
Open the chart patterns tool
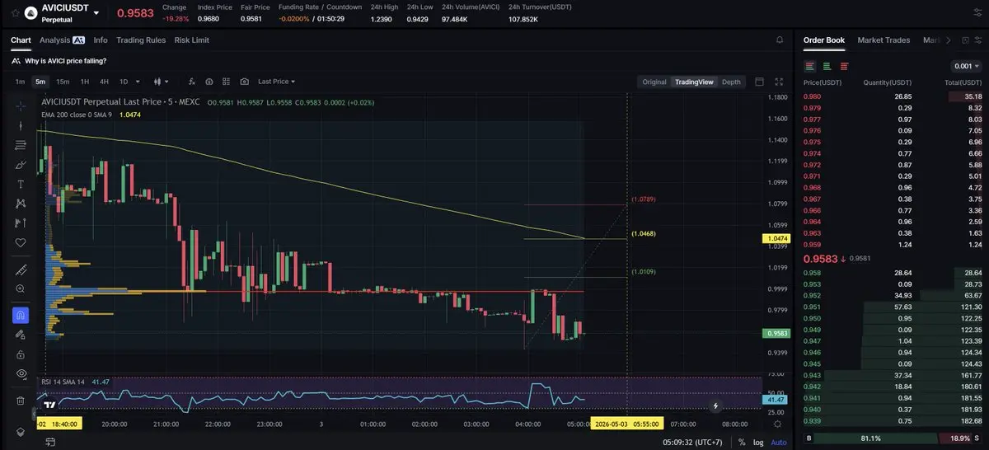pos(21,204)
